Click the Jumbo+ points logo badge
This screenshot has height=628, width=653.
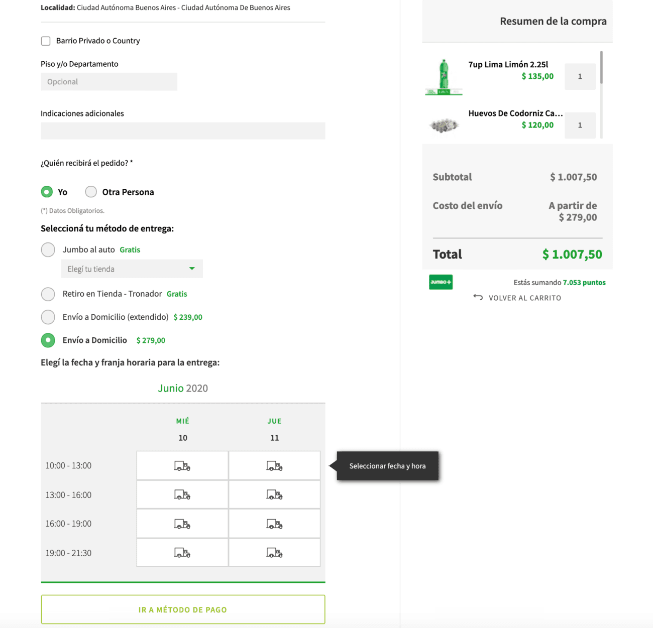pos(441,282)
